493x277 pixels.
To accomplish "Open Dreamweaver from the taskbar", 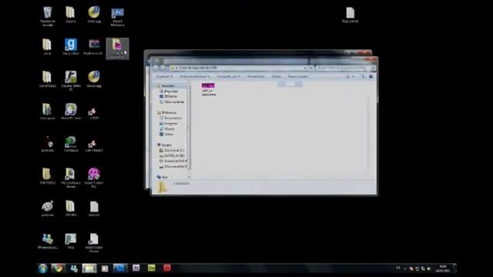I will [151, 269].
